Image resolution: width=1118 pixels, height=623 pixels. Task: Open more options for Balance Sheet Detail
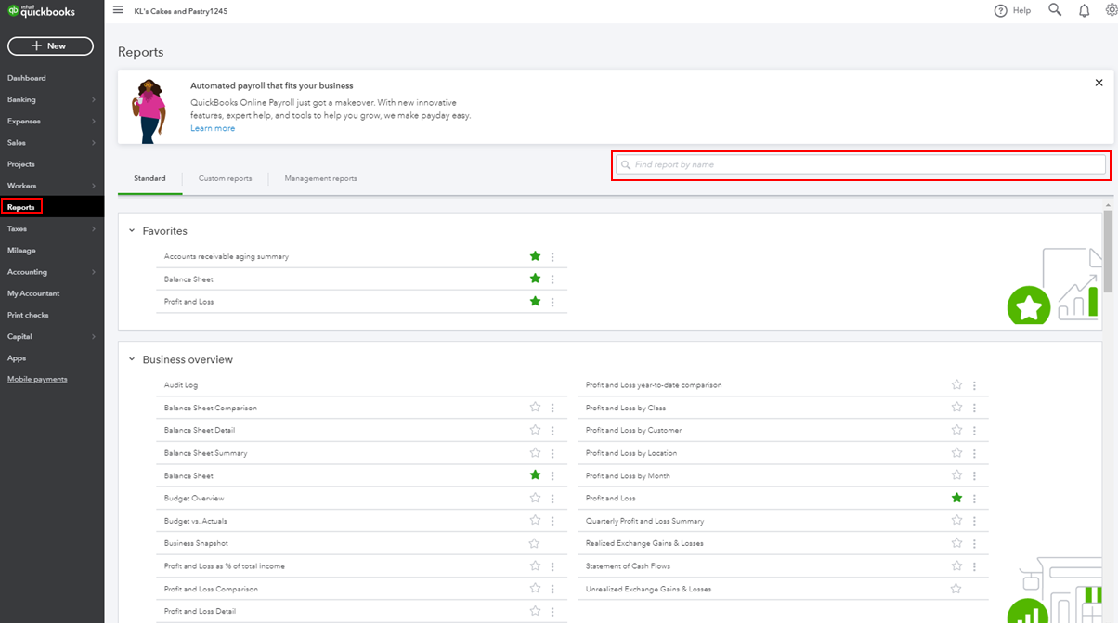click(552, 431)
